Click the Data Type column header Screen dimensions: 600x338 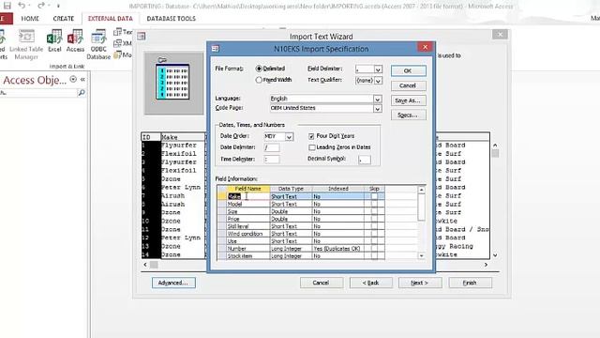292,189
